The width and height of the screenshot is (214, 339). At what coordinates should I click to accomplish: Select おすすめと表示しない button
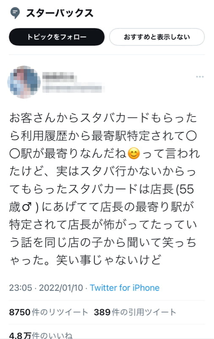click(157, 37)
